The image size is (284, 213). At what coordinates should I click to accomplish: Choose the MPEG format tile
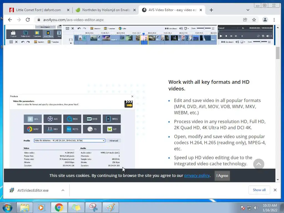pos(112,119)
